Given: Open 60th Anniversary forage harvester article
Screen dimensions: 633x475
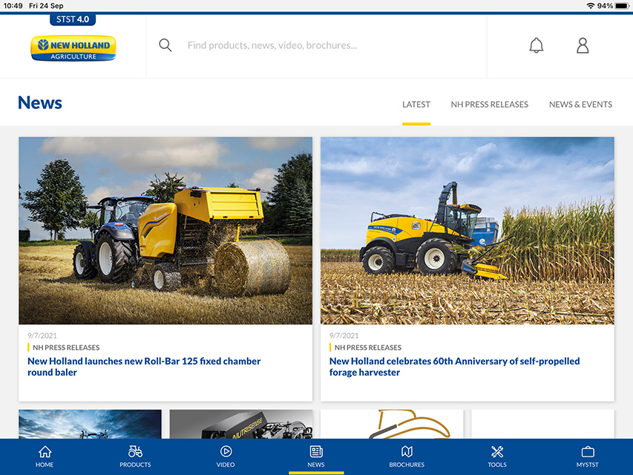Looking at the screenshot, I should click(455, 367).
